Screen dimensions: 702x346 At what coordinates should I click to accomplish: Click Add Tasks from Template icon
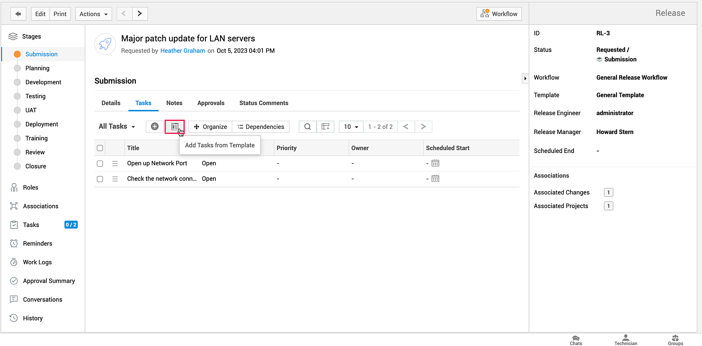point(175,127)
